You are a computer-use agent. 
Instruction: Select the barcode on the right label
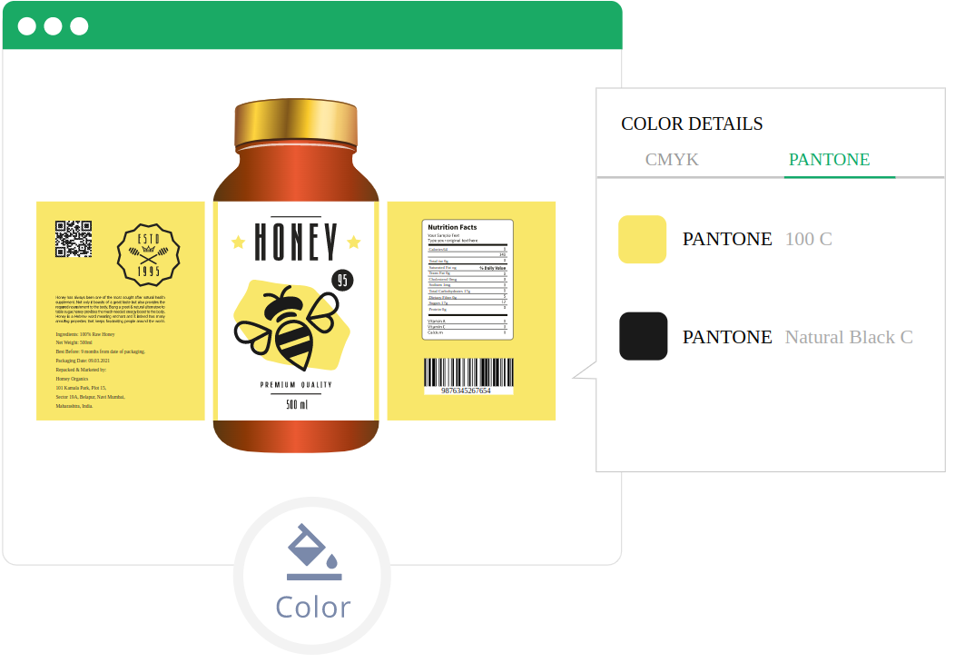[468, 376]
